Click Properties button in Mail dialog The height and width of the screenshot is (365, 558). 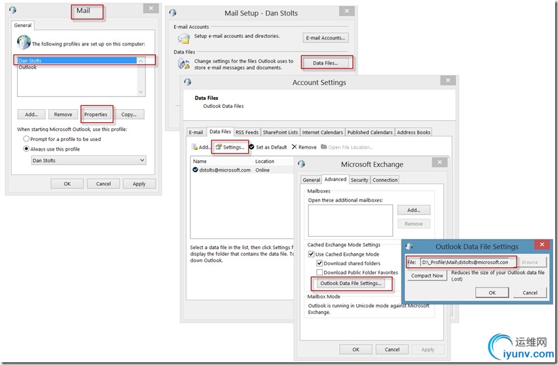pyautogui.click(x=96, y=115)
